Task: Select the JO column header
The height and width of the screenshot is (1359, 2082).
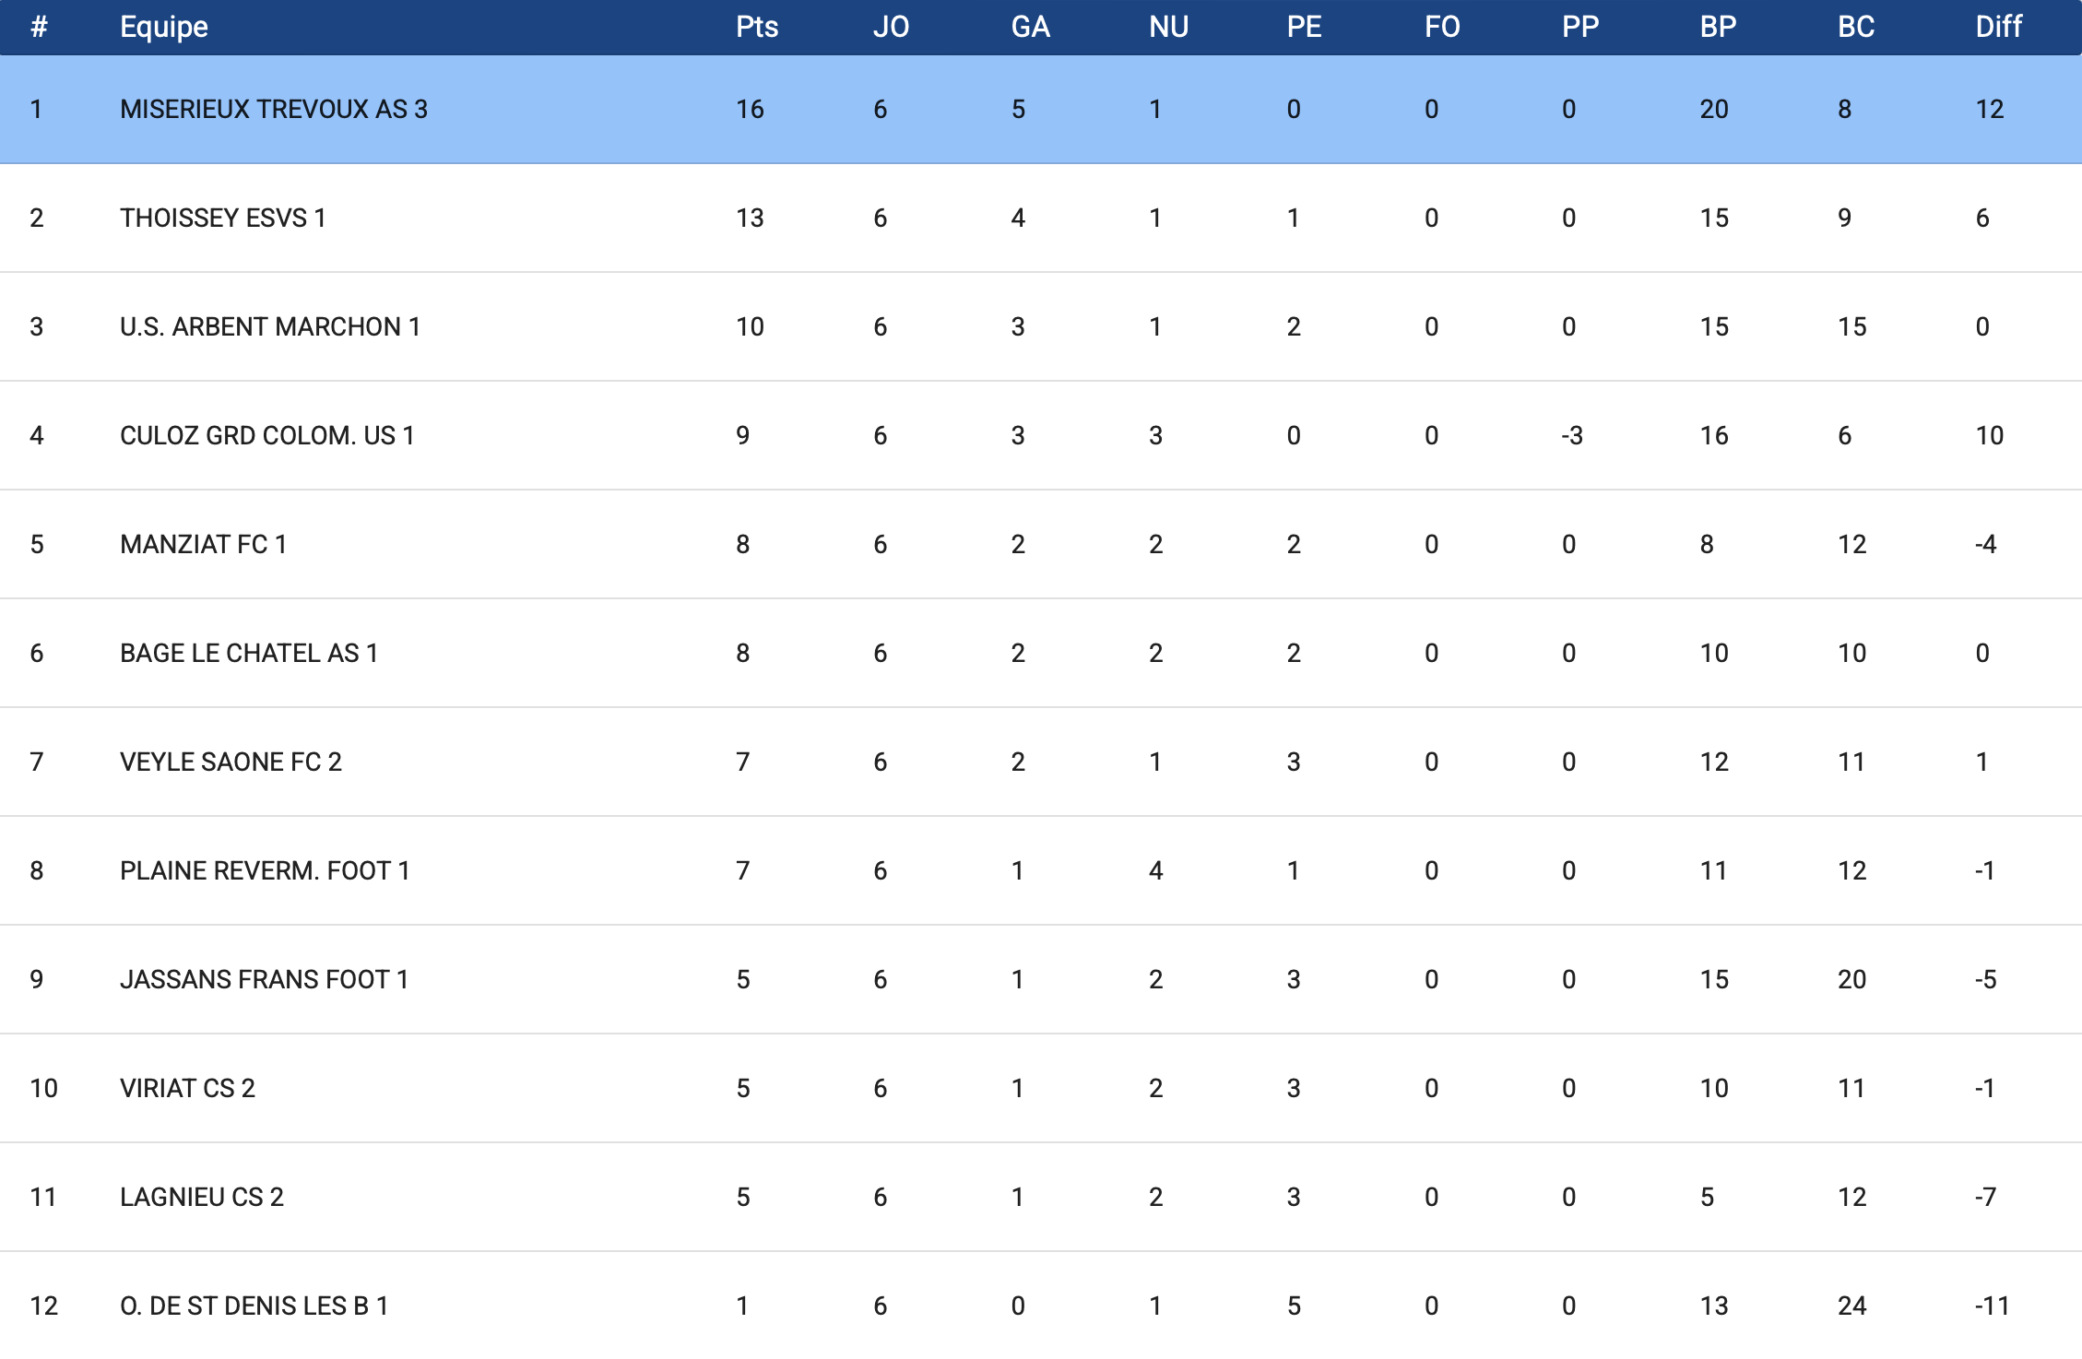Action: point(891,27)
